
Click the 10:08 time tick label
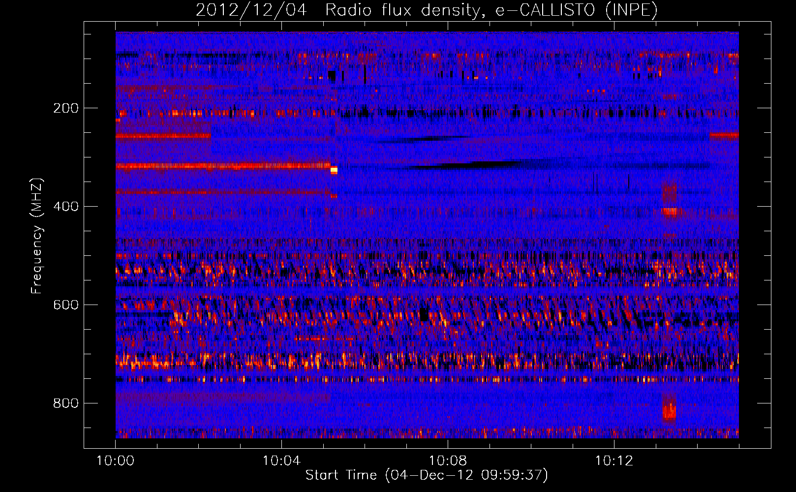[x=448, y=461]
